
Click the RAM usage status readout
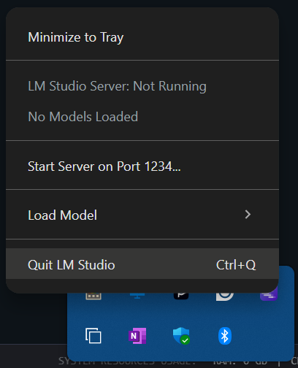[x=241, y=361]
